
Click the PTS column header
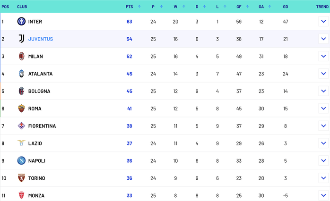point(130,7)
